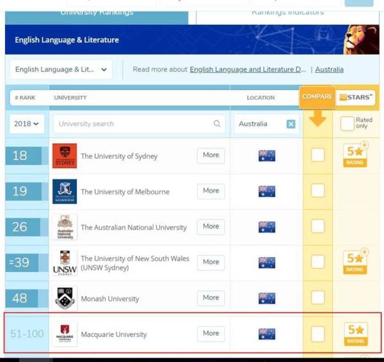Tick compare checkbox for University of Sydney
This screenshot has width=384, height=362.
click(x=317, y=155)
